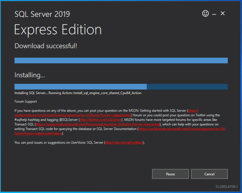Screen dimensions: 242x193
Task: Minimize the SQL Server installer window
Action: coord(214,14)
